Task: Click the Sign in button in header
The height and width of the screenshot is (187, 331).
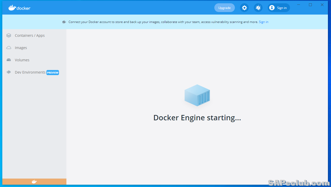Action: 279,8
